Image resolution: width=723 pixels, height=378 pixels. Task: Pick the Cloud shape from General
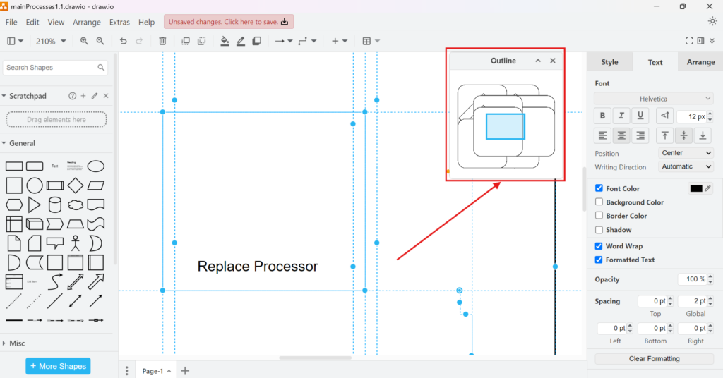click(x=75, y=205)
